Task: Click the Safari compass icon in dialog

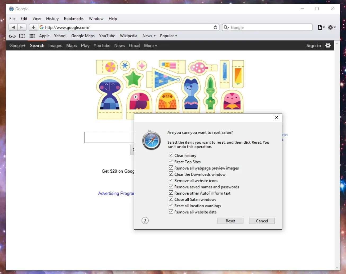Action: pos(151,140)
